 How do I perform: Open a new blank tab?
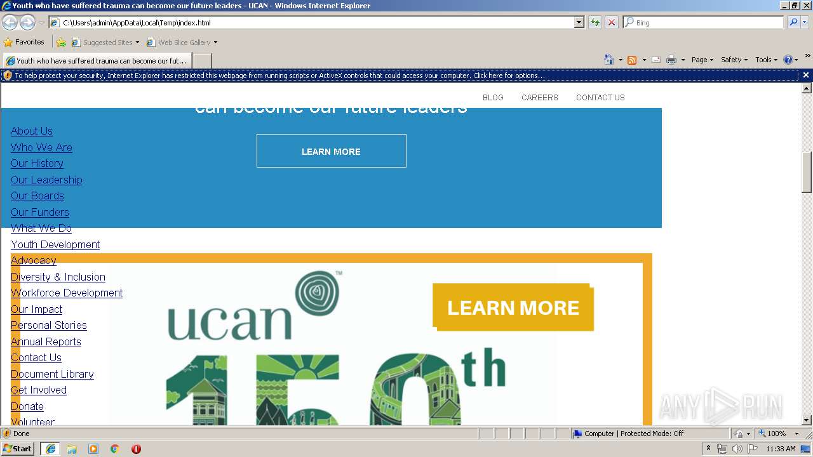coord(202,61)
